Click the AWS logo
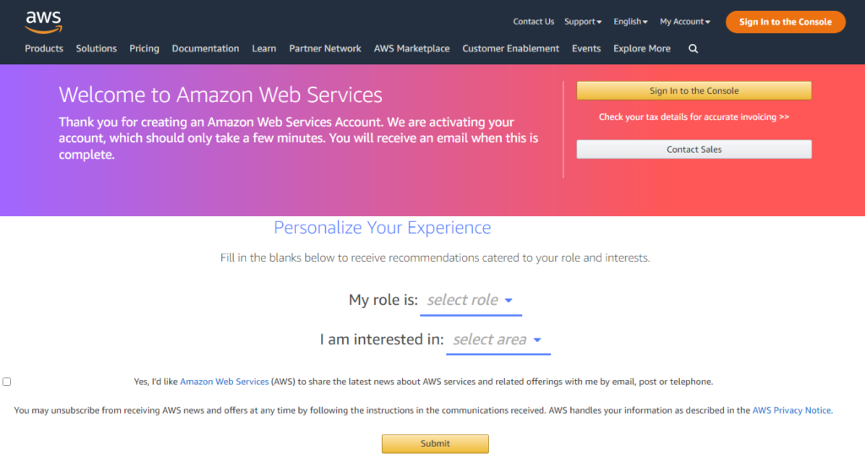Screen dimensions: 865x472 (x=44, y=23)
